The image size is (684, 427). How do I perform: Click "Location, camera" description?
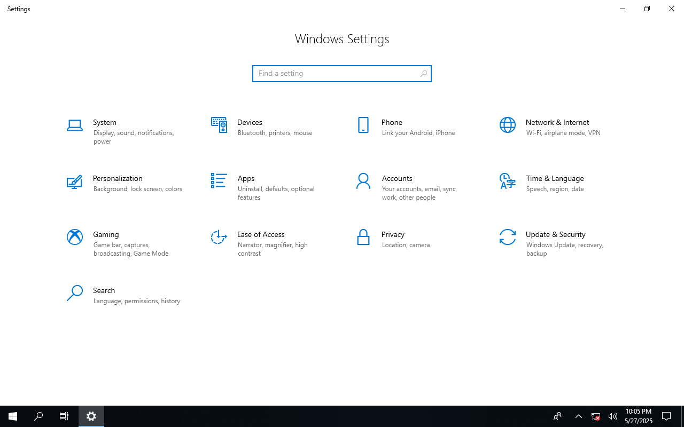click(406, 245)
